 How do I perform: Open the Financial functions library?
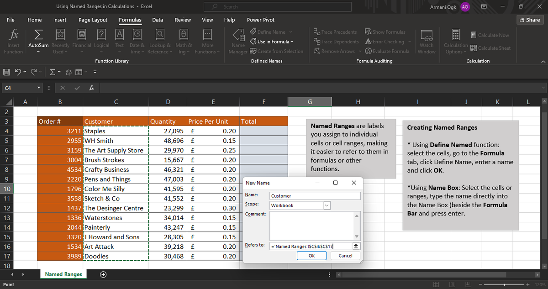pyautogui.click(x=82, y=42)
